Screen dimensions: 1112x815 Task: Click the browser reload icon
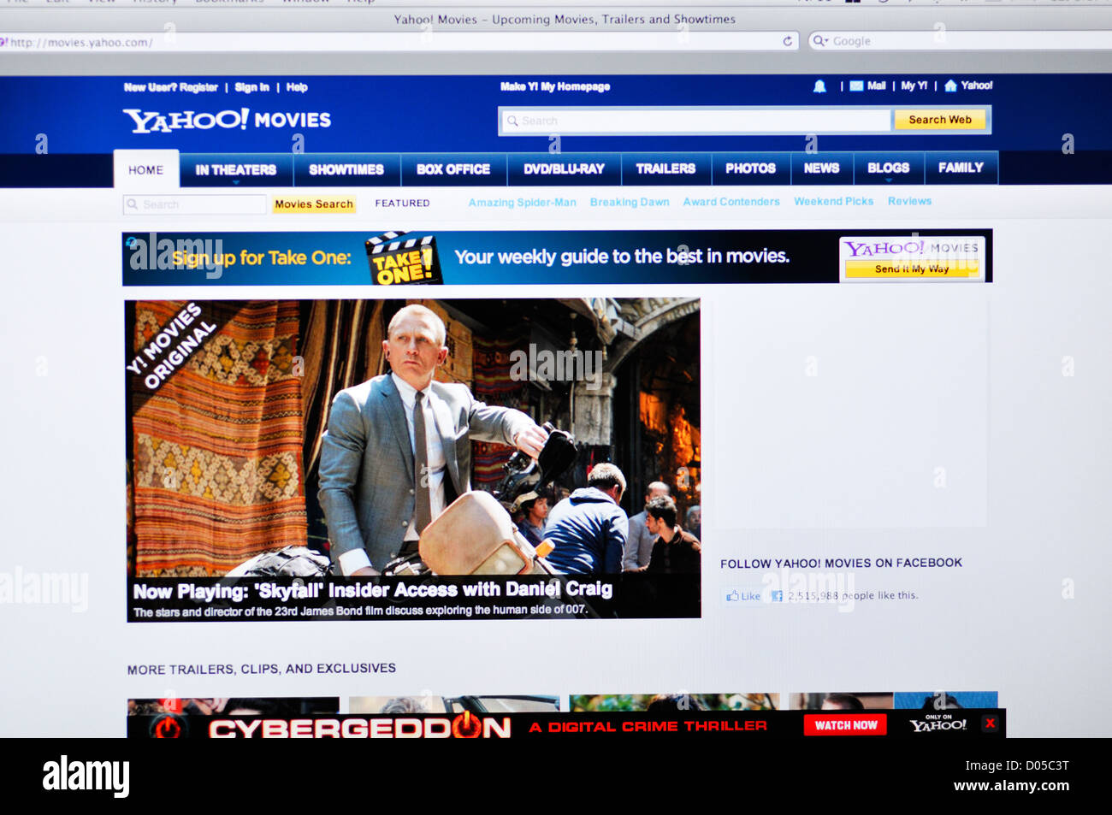787,41
